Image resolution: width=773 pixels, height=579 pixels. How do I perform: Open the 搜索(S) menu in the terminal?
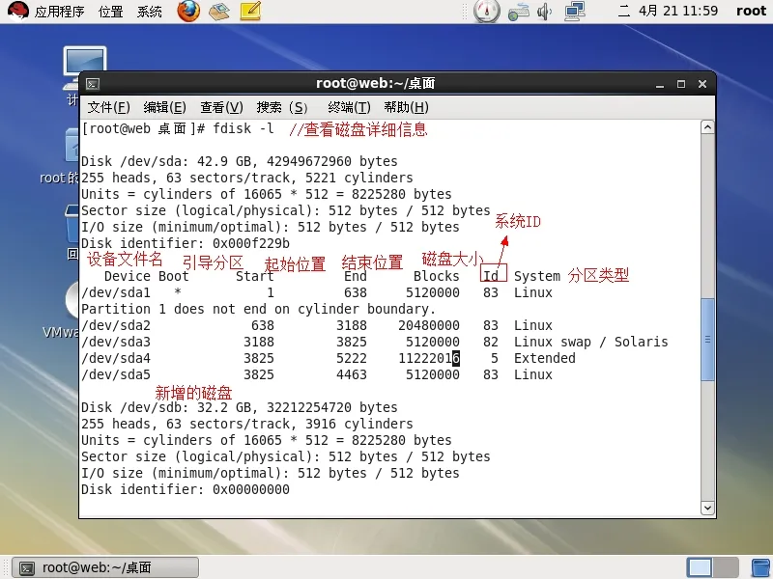282,107
